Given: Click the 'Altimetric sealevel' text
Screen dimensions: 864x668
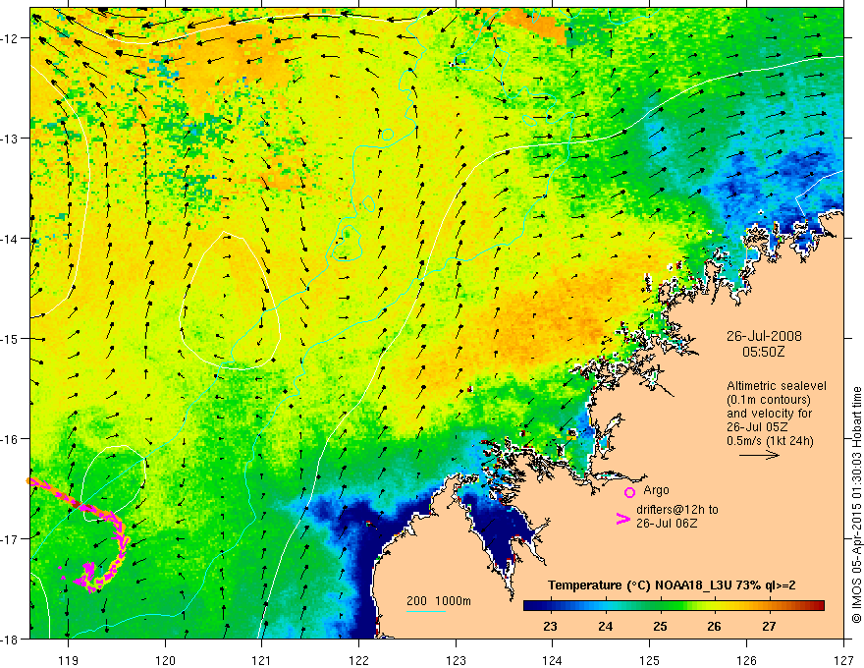Looking at the screenshot, I should point(777,386).
